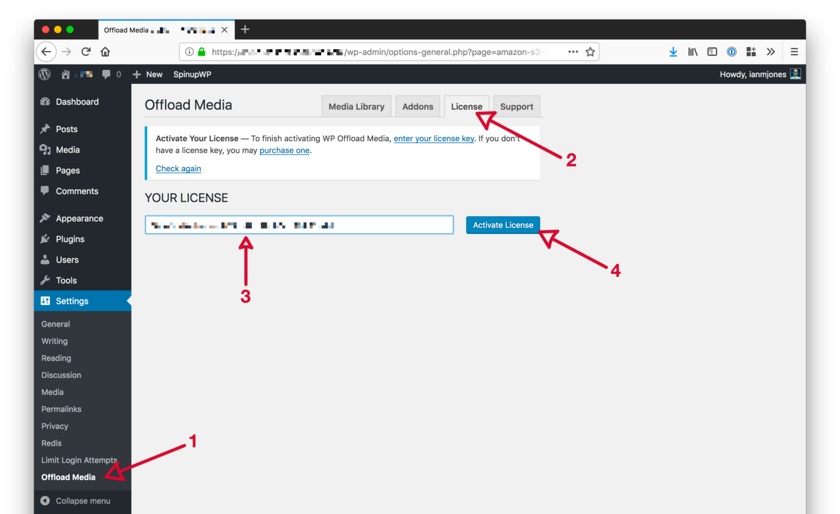The height and width of the screenshot is (514, 840).
Task: Open Writing settings submenu item
Action: (x=55, y=341)
